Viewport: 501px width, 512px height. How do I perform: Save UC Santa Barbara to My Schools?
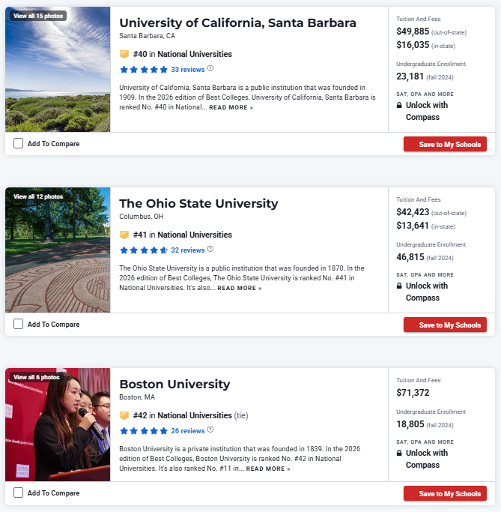(x=445, y=144)
